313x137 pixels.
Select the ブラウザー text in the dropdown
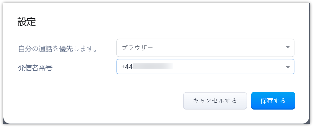(x=137, y=48)
